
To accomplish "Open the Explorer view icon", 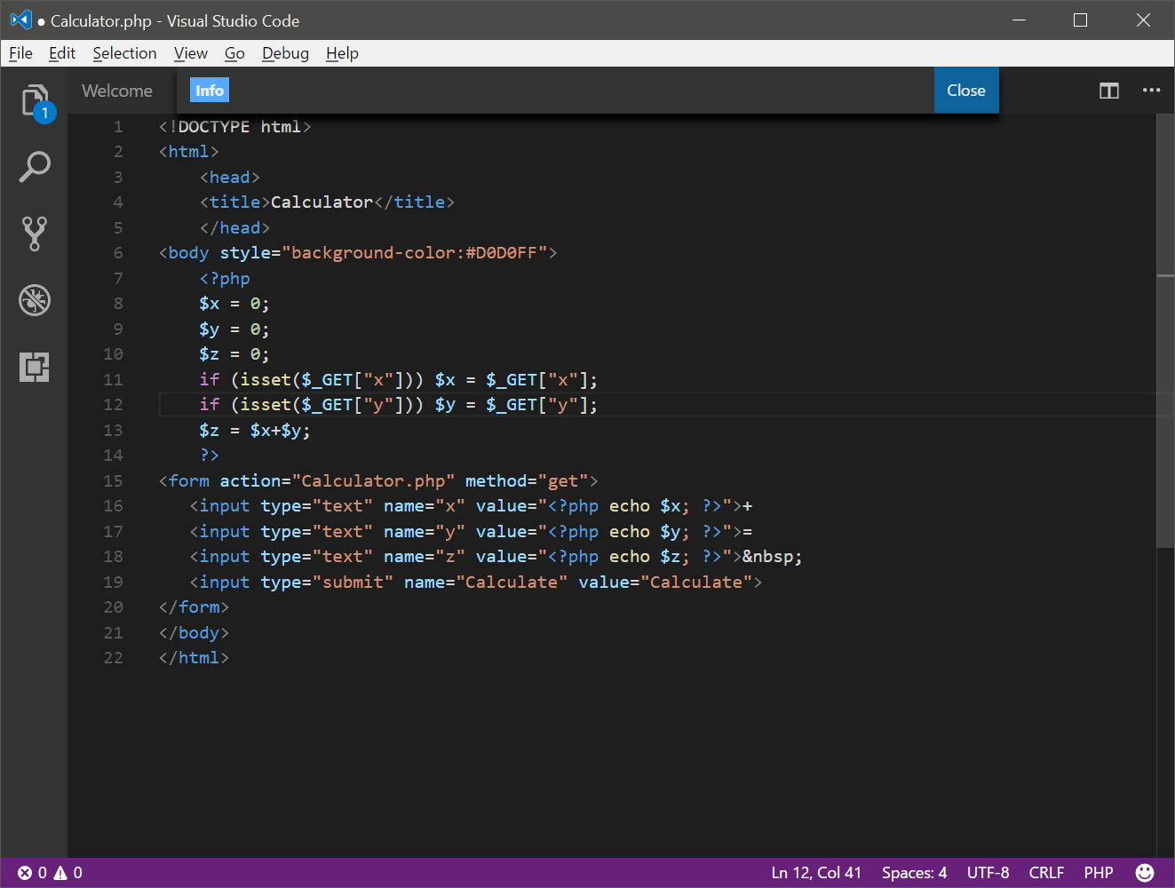I will pos(35,100).
